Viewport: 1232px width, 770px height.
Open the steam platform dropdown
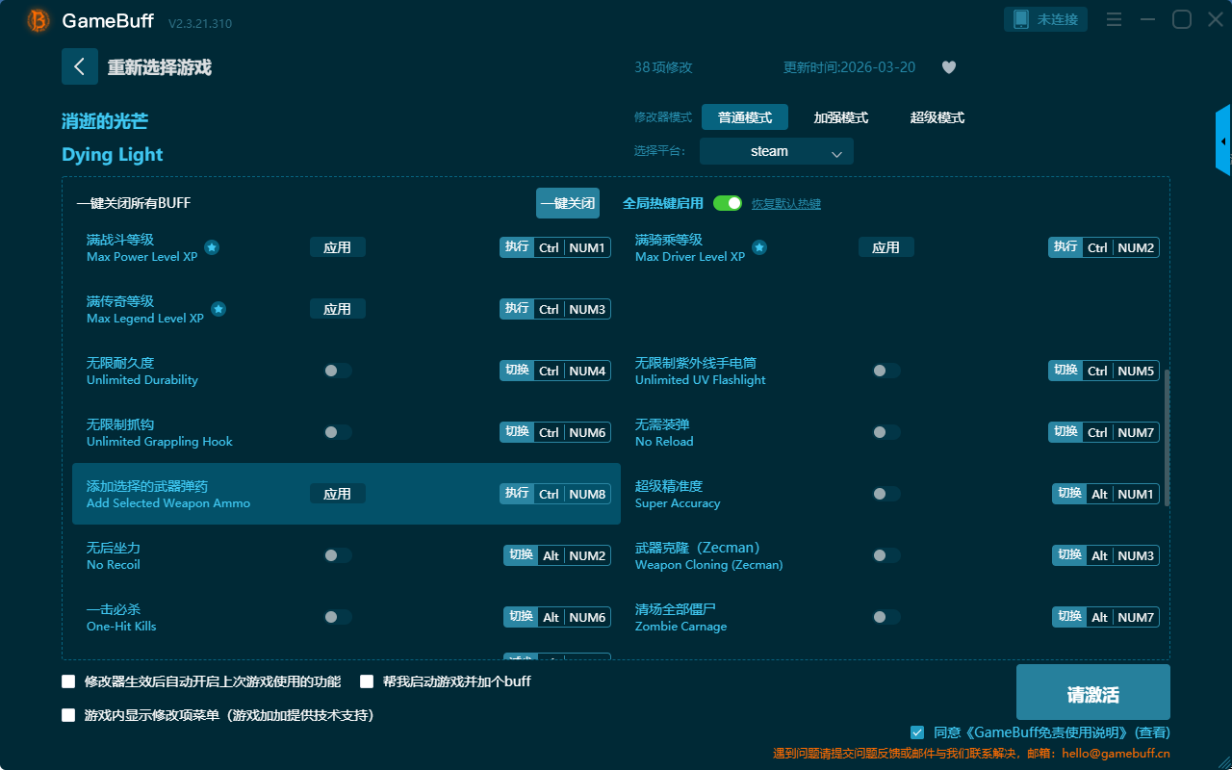(x=776, y=151)
